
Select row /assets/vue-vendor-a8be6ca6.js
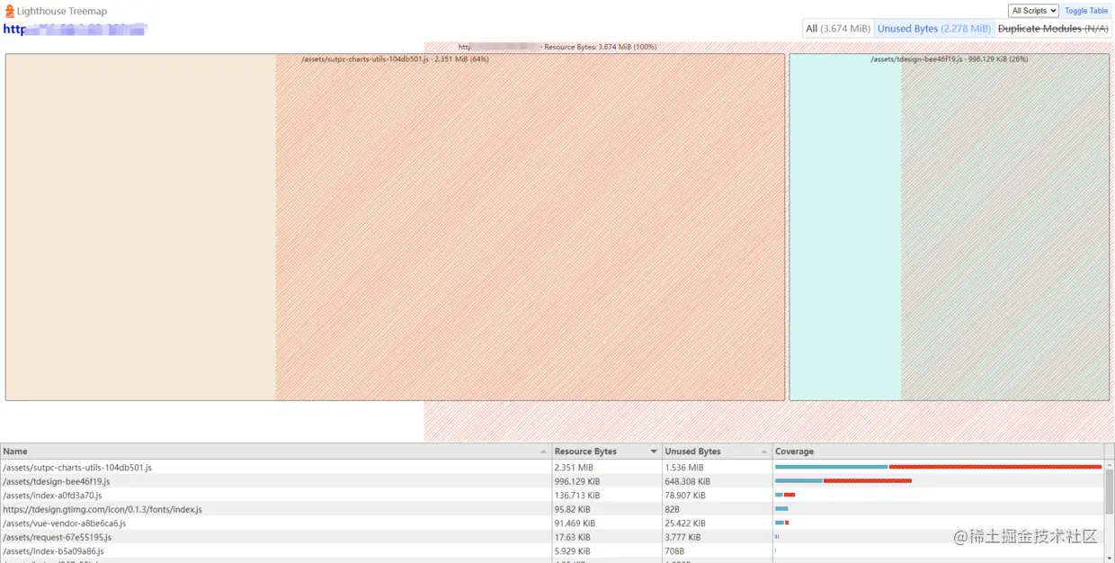pyautogui.click(x=551, y=523)
